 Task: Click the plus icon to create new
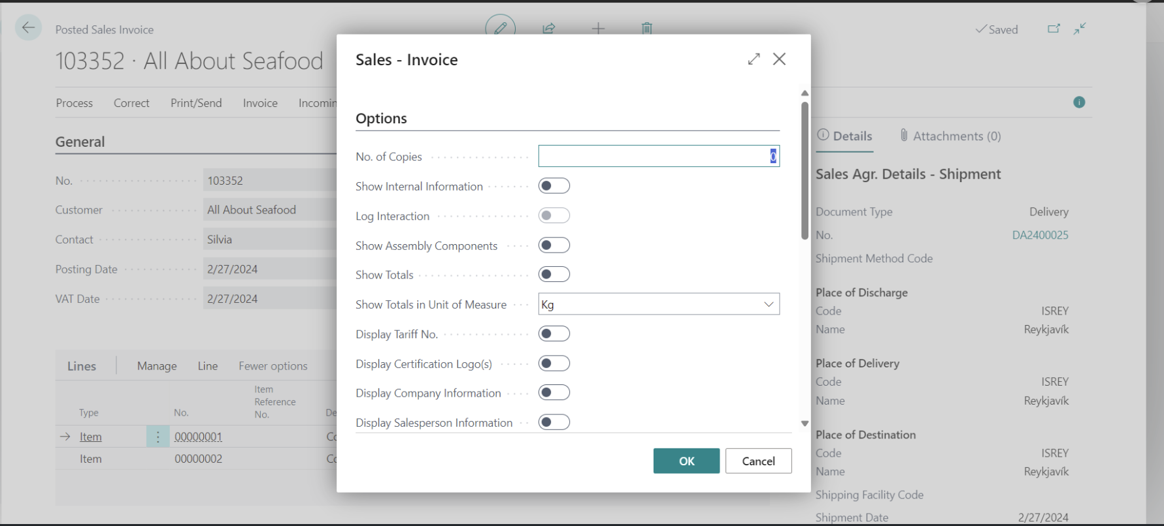tap(598, 28)
